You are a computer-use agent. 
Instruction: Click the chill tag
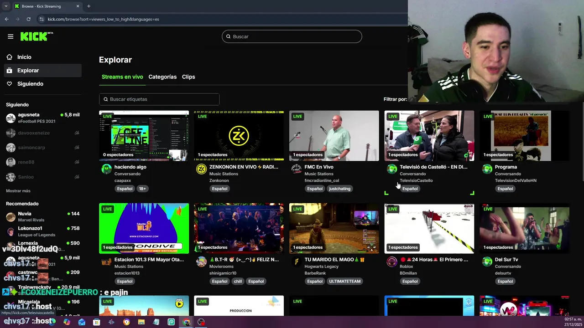[238, 281]
